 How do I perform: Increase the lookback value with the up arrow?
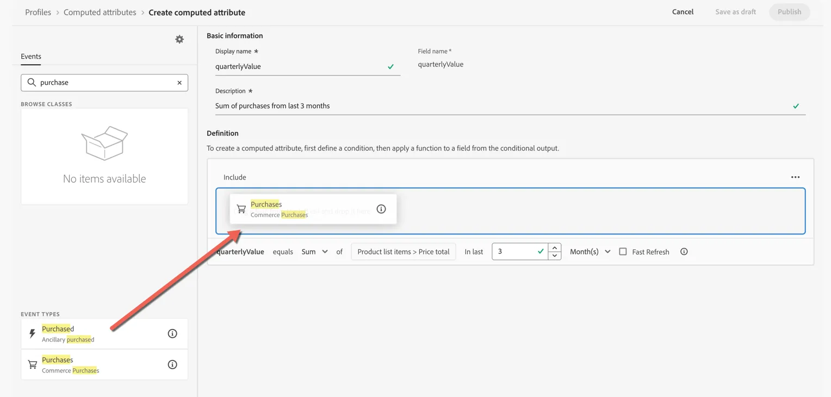(555, 247)
